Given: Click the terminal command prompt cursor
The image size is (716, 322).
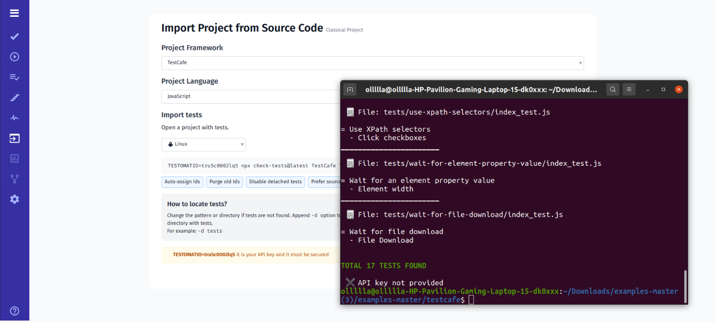Looking at the screenshot, I should coord(471,299).
